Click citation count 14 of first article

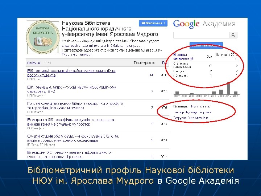(x=151, y=75)
